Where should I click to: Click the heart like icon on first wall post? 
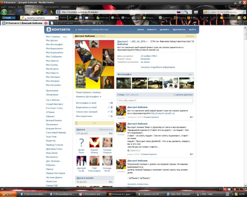point(191,117)
